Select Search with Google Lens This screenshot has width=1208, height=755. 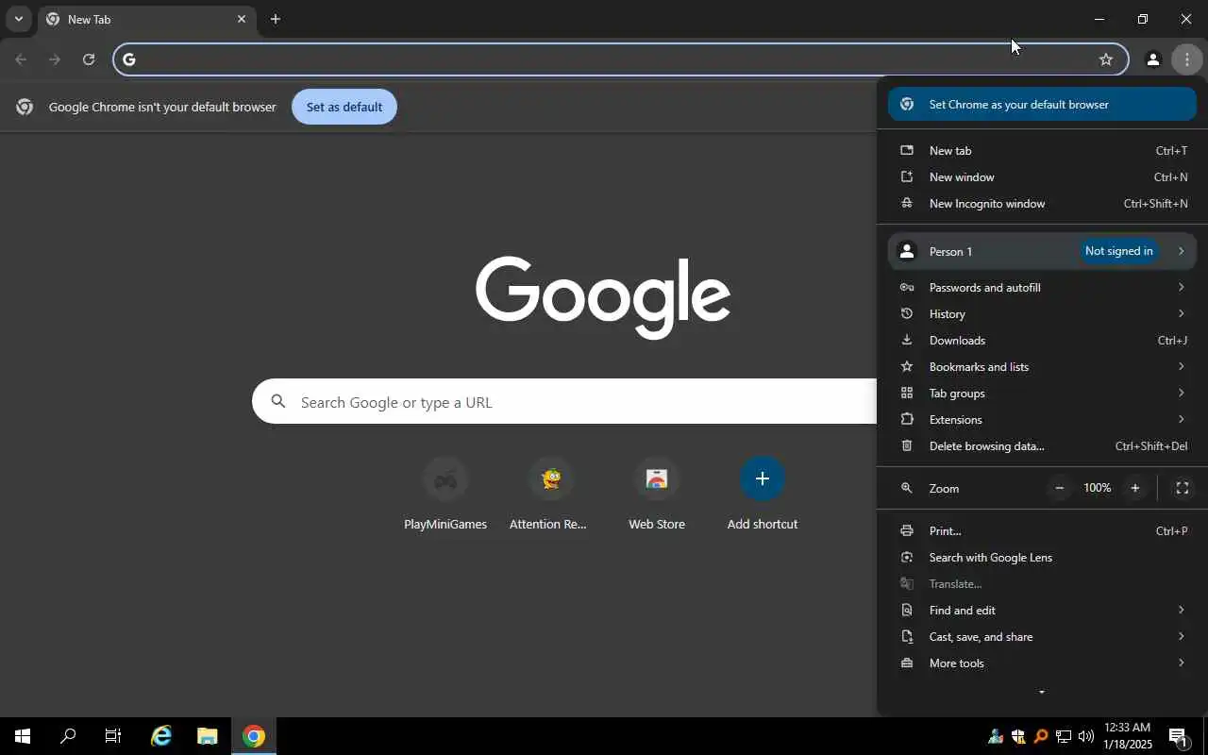point(1042,557)
